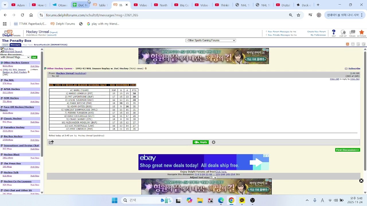Click the envelope icon next to RSS
The width and height of the screenshot is (367, 206).
pos(353,44)
